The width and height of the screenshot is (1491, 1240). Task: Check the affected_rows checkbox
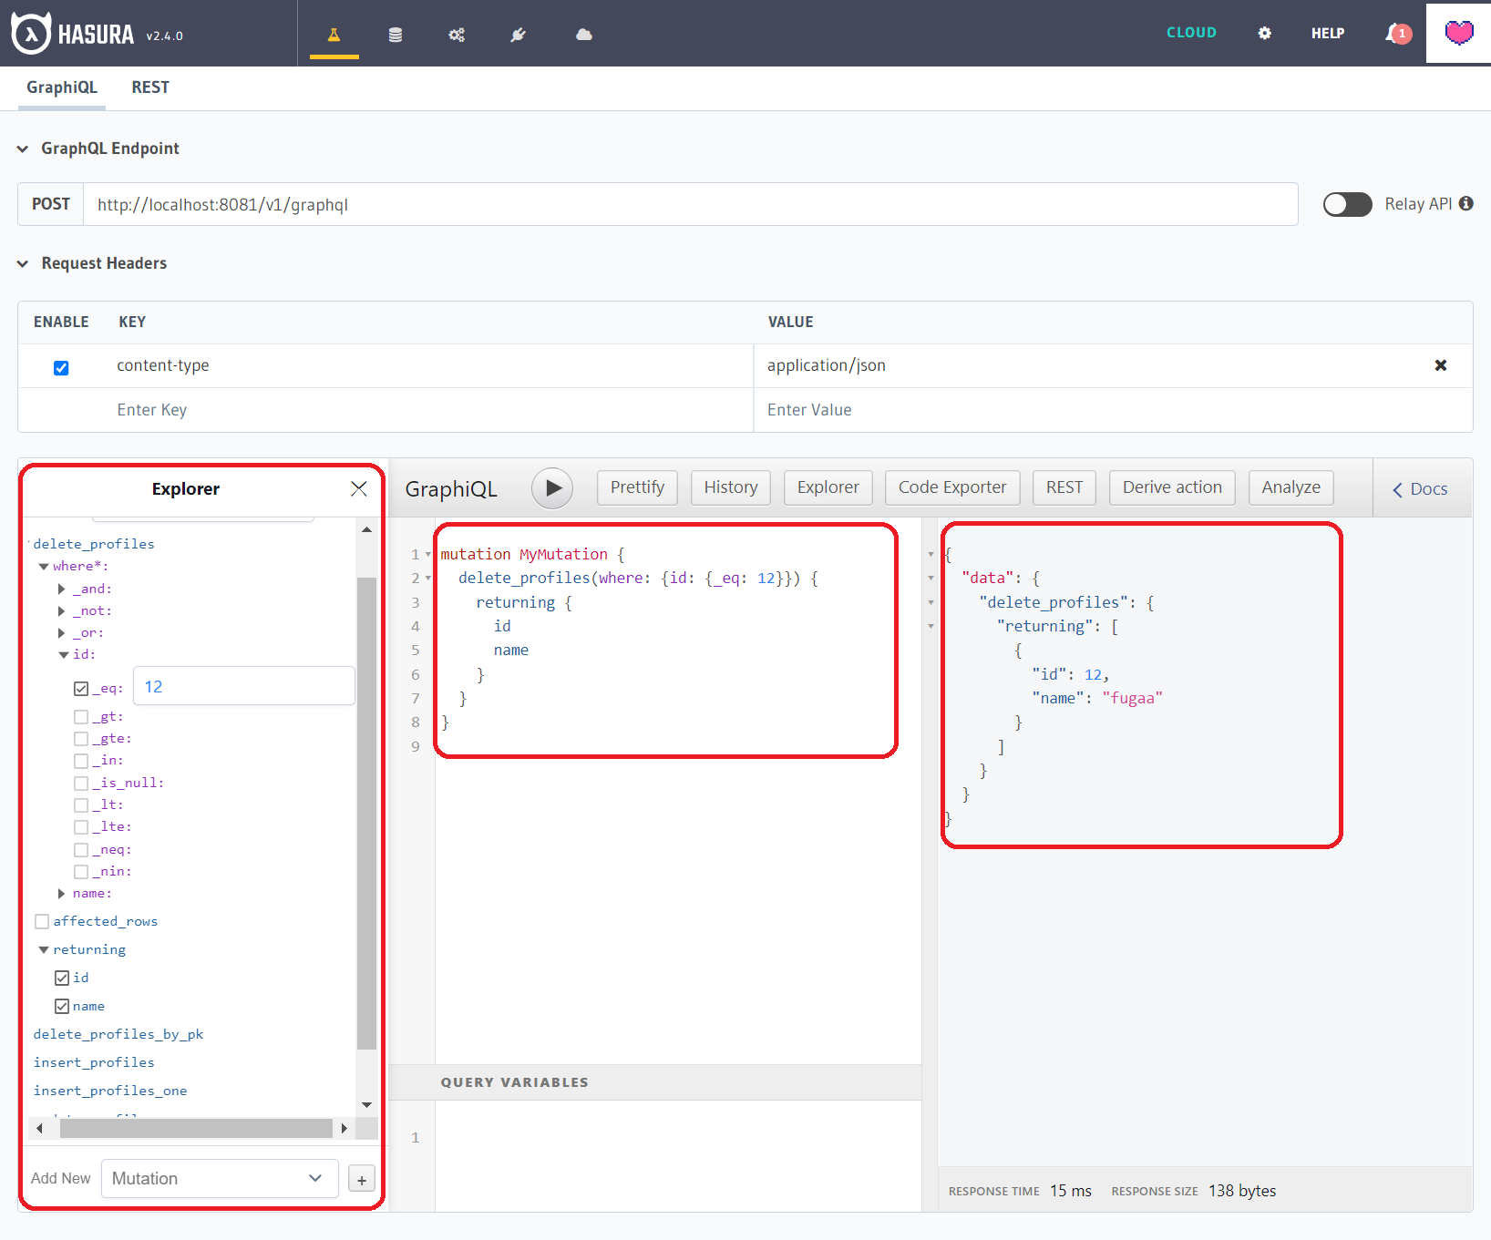42,922
